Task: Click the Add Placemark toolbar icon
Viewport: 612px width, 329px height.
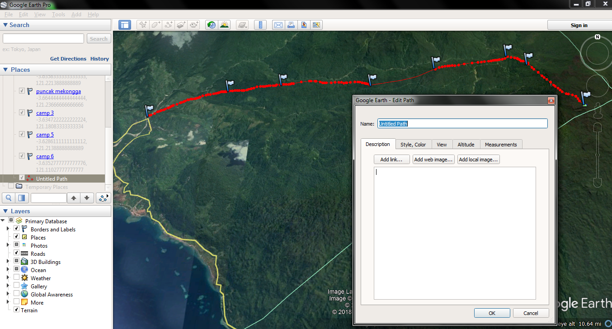Action: 143,25
